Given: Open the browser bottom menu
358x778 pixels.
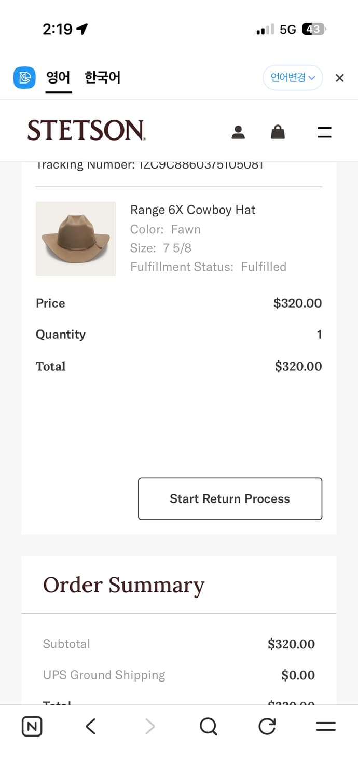Looking at the screenshot, I should click(x=326, y=727).
